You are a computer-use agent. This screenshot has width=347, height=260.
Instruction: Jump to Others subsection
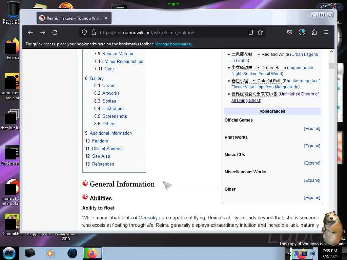(x=109, y=124)
